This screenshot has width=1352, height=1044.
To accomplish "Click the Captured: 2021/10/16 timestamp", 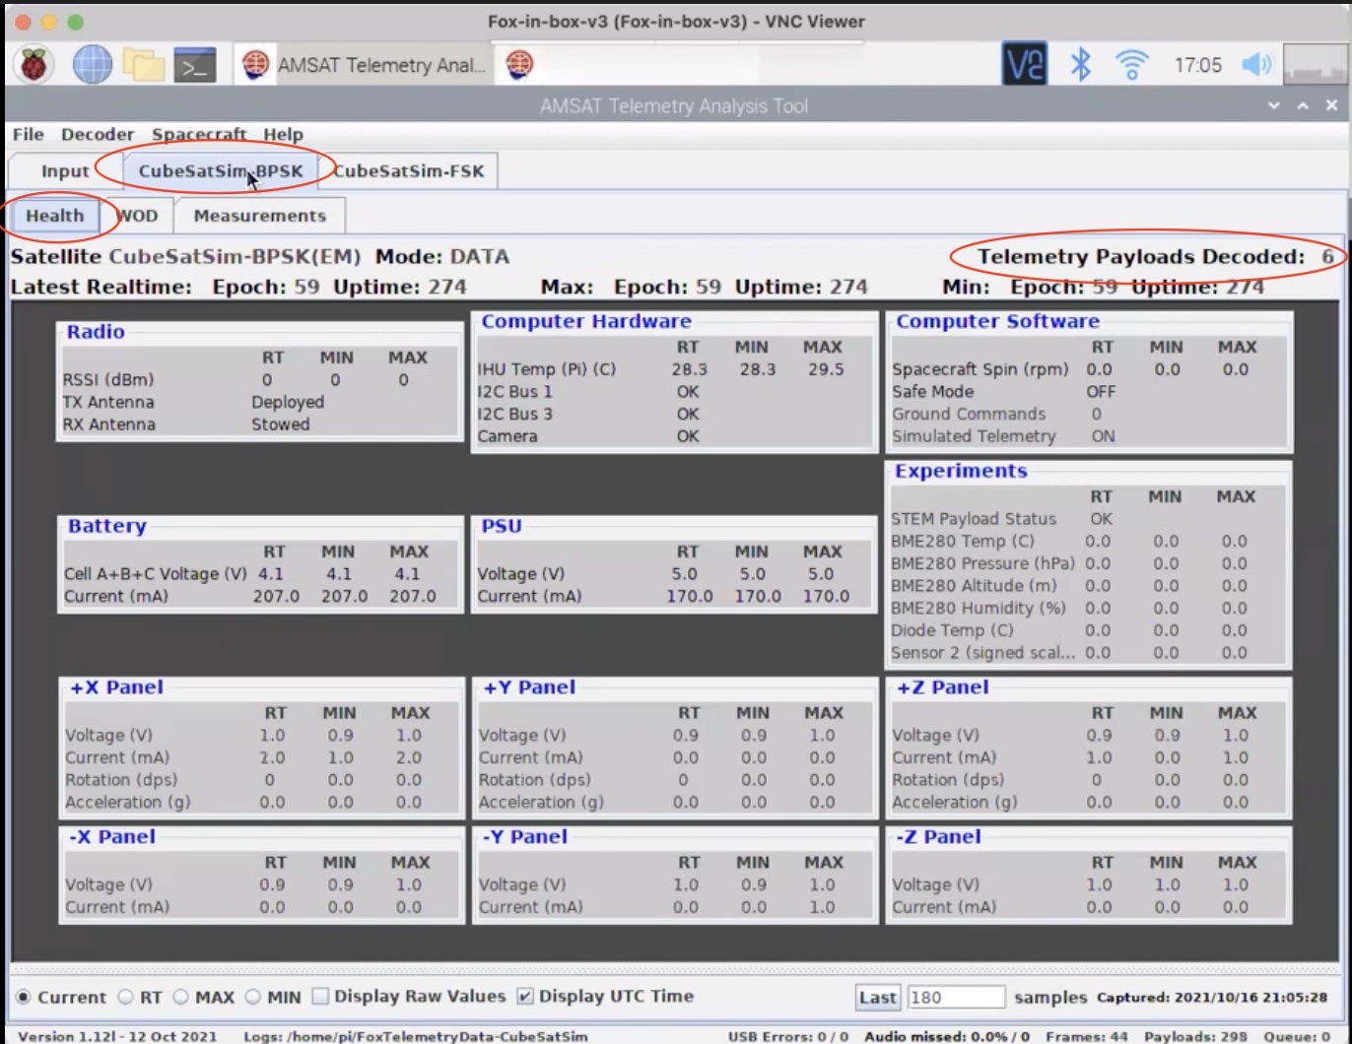I will pos(1212,998).
